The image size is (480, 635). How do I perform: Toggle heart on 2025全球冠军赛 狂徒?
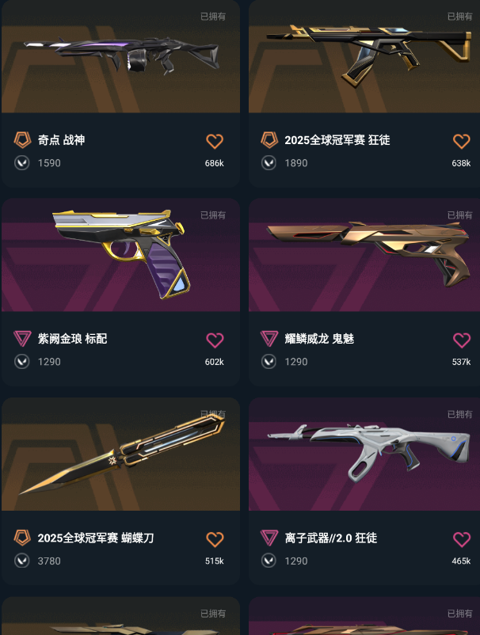(461, 142)
